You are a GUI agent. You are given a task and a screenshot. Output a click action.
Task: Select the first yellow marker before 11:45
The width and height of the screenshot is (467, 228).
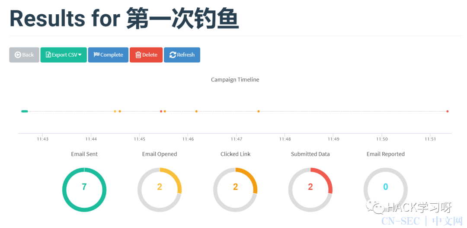(x=115, y=111)
